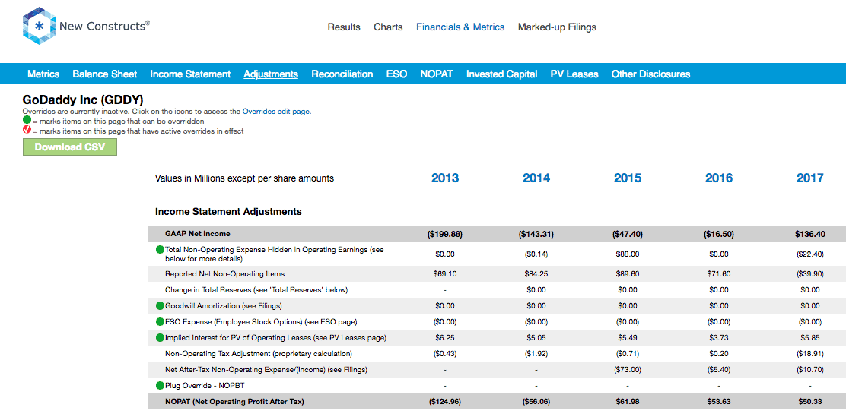Click green override dot beside Plug Override - NOPBT
846x417 pixels.
tap(160, 385)
